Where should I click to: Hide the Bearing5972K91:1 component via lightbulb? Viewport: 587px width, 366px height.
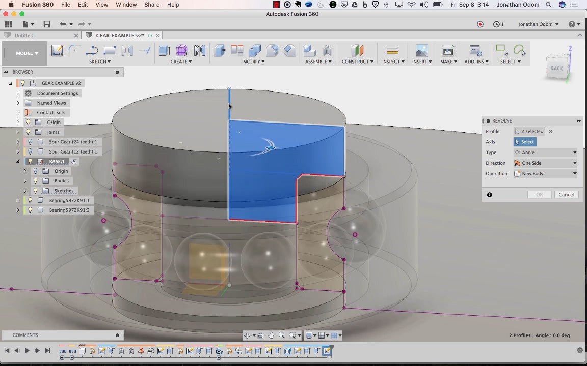click(30, 200)
